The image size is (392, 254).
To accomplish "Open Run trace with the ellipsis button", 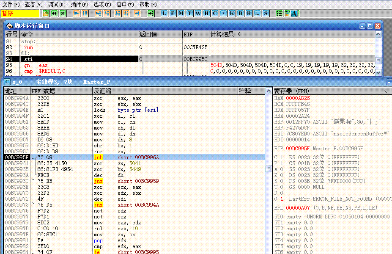I will click(x=257, y=13).
